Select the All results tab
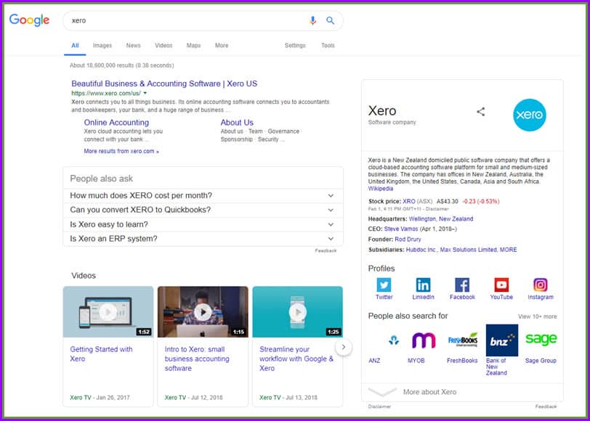This screenshot has width=590, height=421. (x=75, y=46)
